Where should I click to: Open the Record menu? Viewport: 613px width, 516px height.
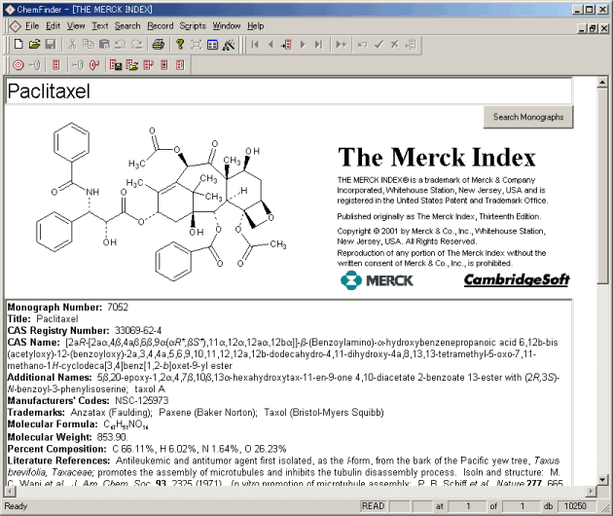tap(160, 26)
